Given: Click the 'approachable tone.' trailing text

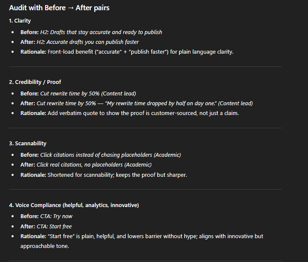Looking at the screenshot, I should click(x=45, y=246).
